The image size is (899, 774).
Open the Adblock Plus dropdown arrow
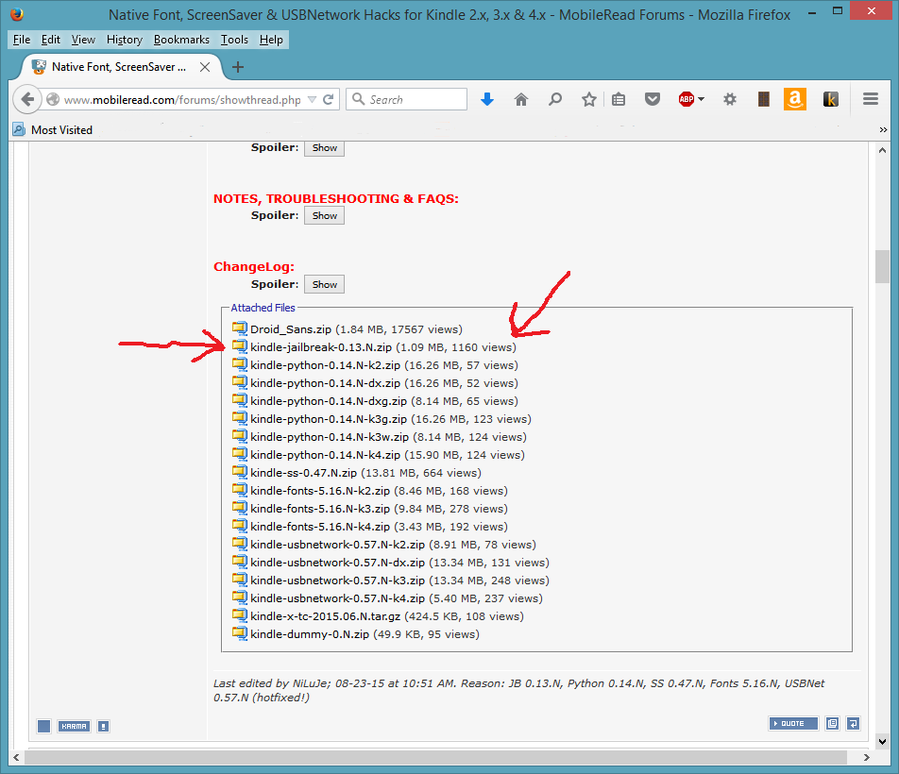point(702,100)
